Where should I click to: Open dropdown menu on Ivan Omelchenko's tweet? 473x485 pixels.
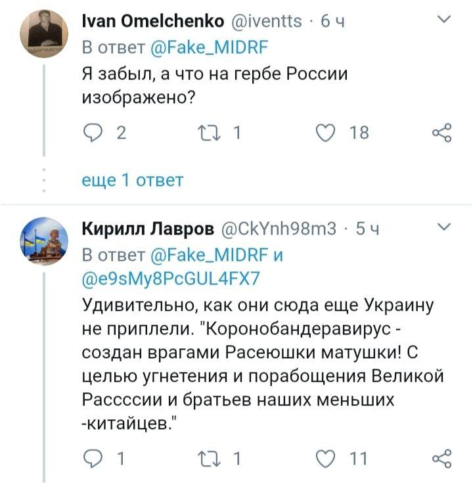pos(443,20)
